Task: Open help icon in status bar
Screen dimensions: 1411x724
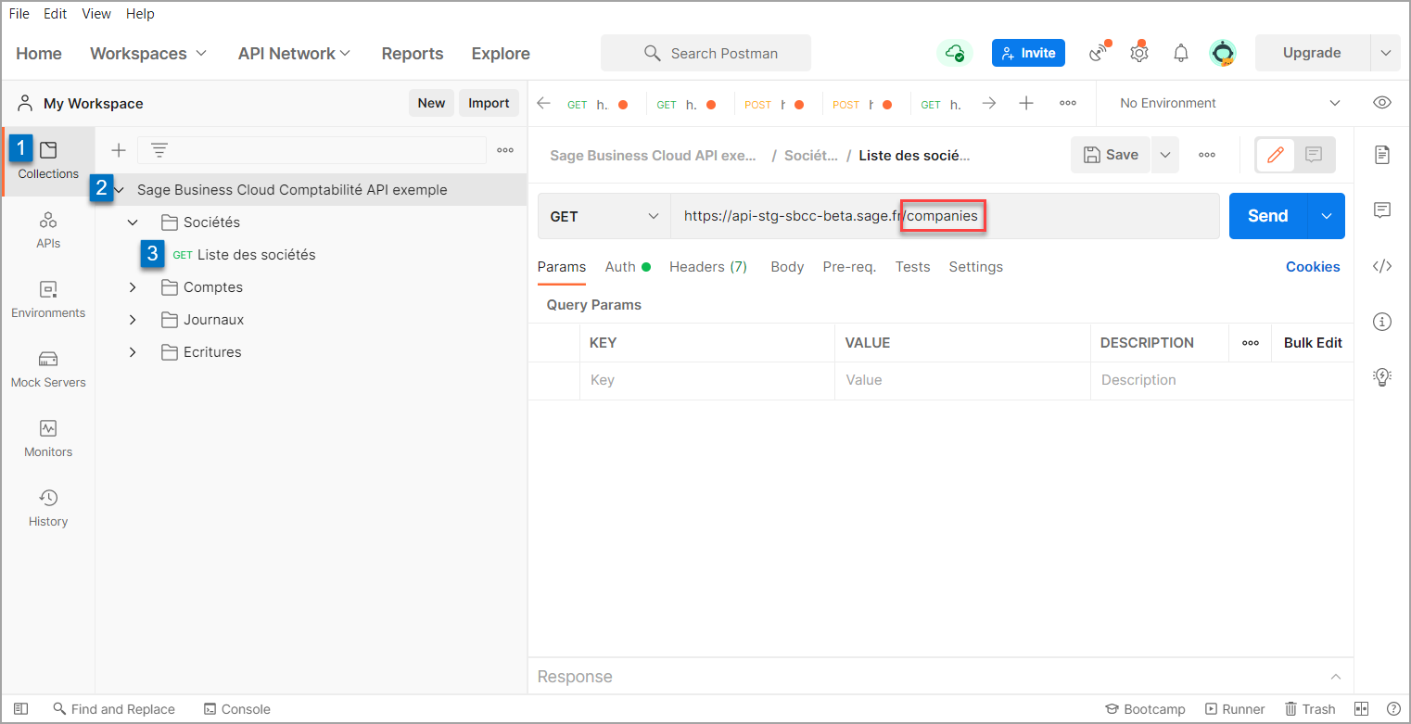Action: point(1393,709)
